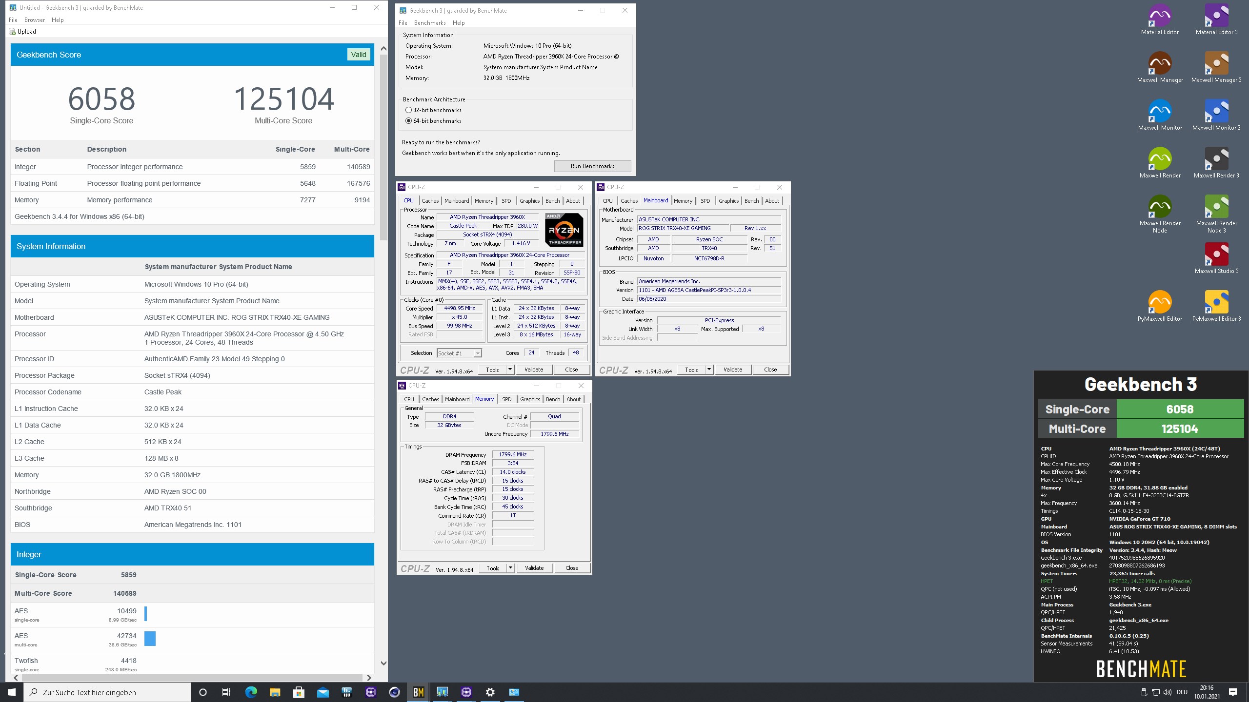Open Maxwell Render 3 desktop icon
This screenshot has height=702, width=1249.
click(1216, 163)
